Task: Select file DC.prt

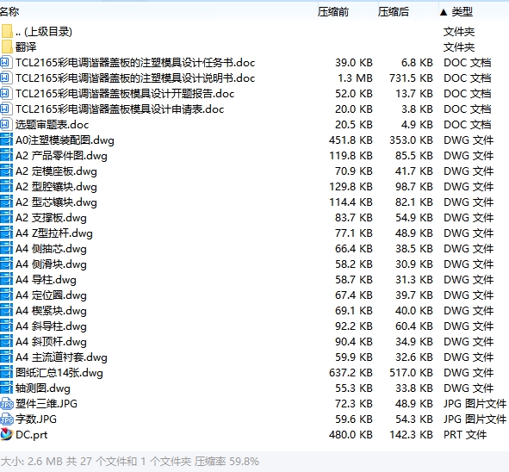Action: click(x=31, y=435)
